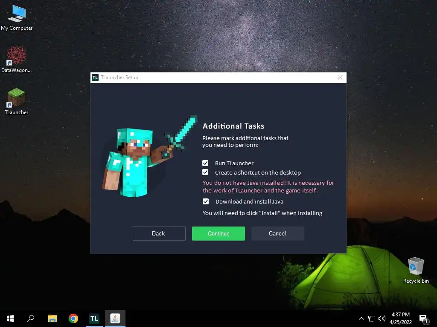Click the Java not installed warning text
The height and width of the screenshot is (327, 437).
tap(268, 186)
